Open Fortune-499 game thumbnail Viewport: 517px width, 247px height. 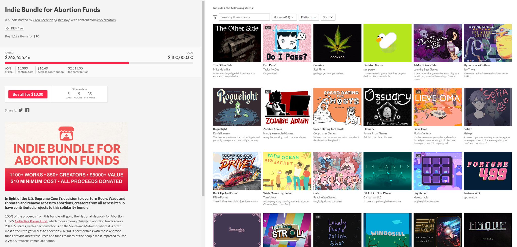point(488,171)
